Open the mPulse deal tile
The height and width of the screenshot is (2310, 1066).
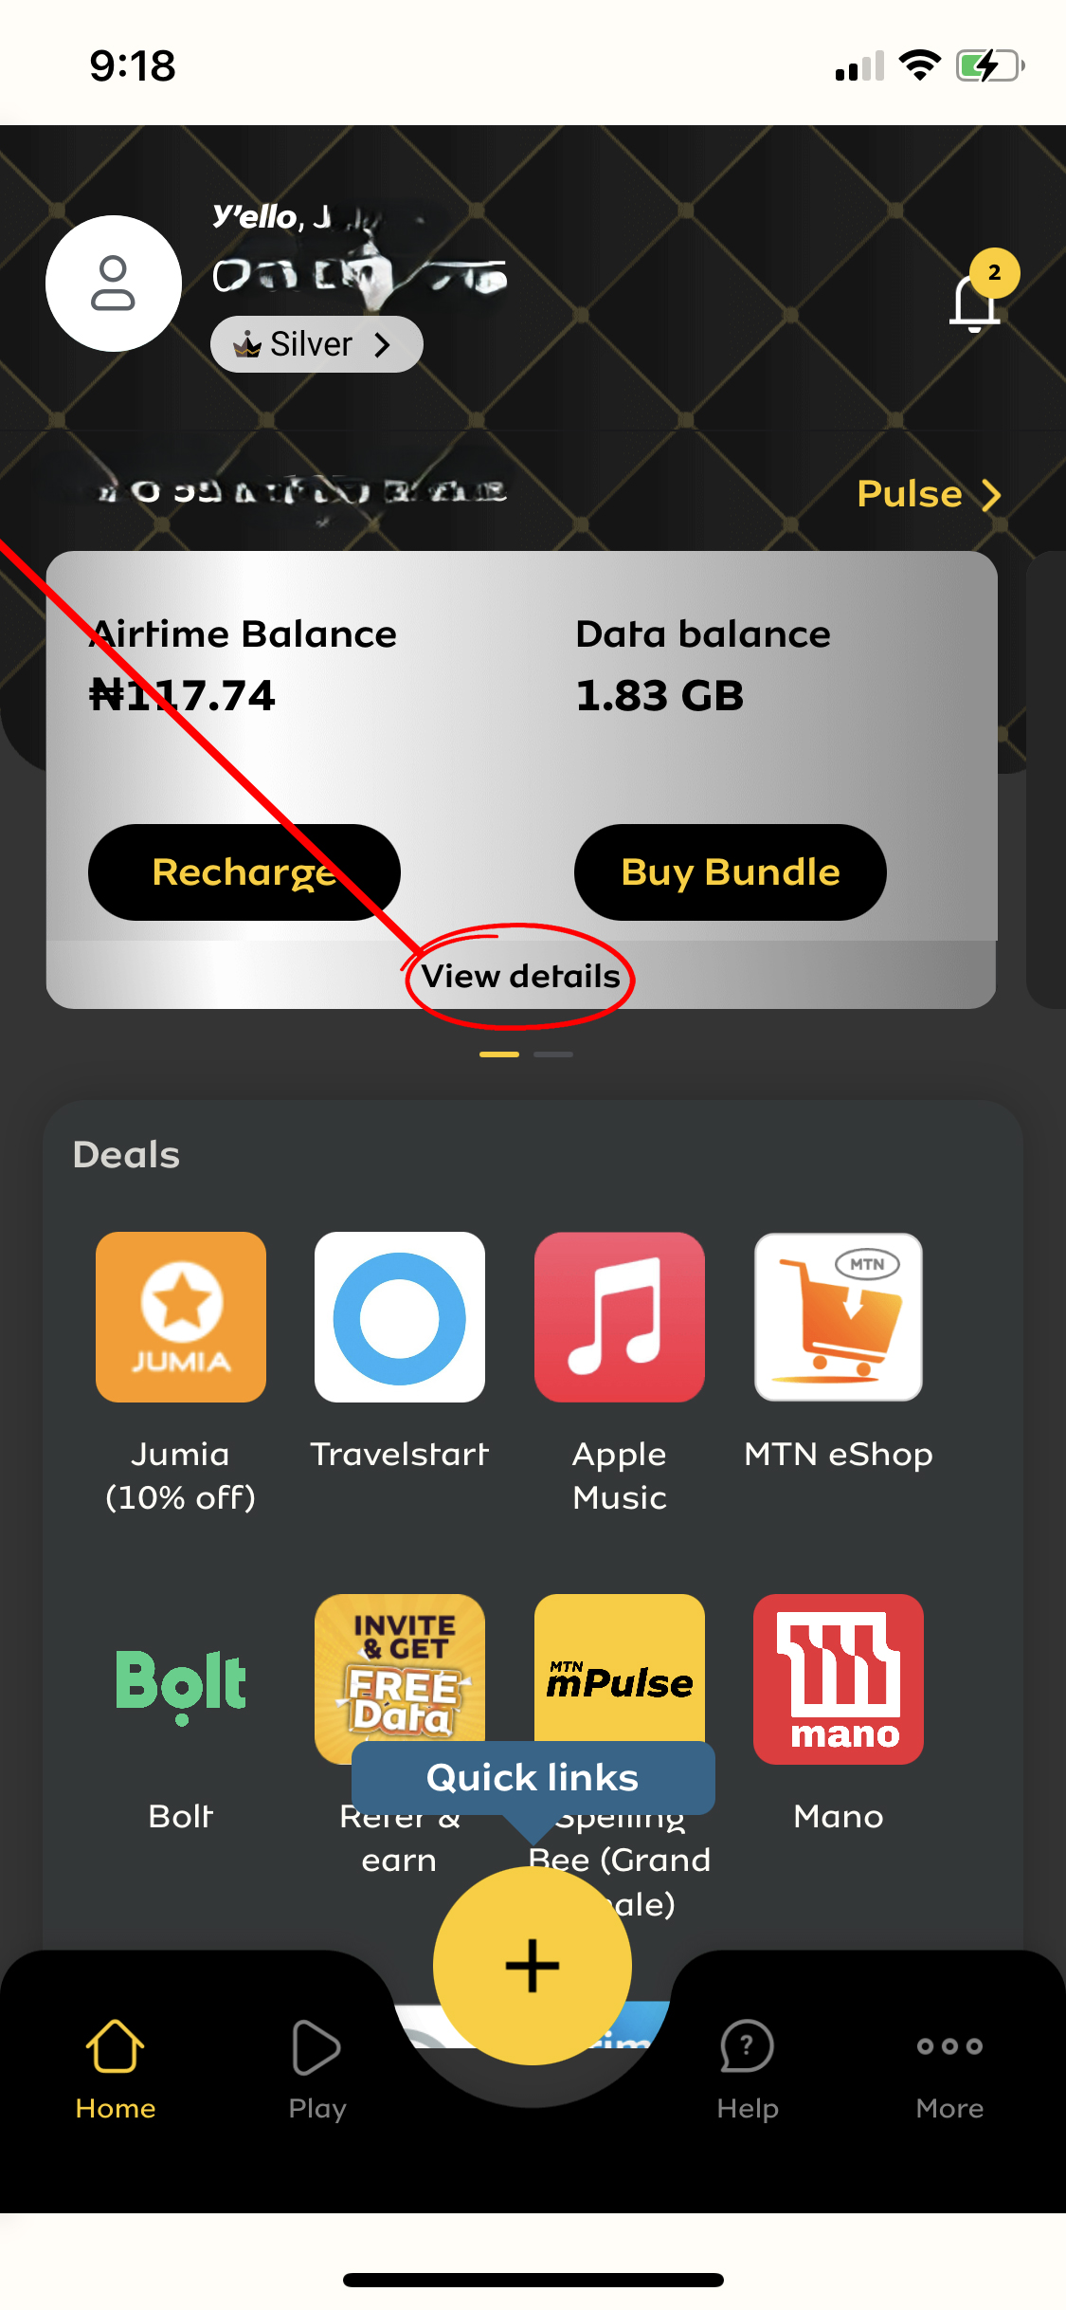pos(620,1669)
